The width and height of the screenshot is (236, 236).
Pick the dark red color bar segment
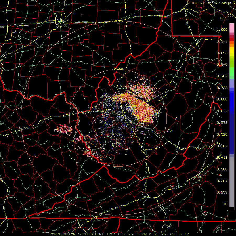(x=232, y=39)
